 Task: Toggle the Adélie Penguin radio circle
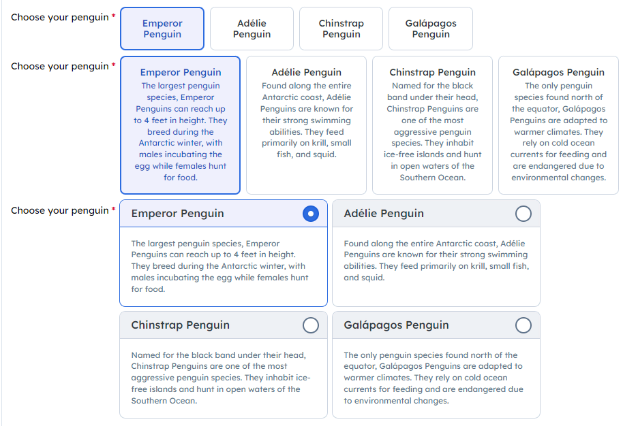point(523,214)
